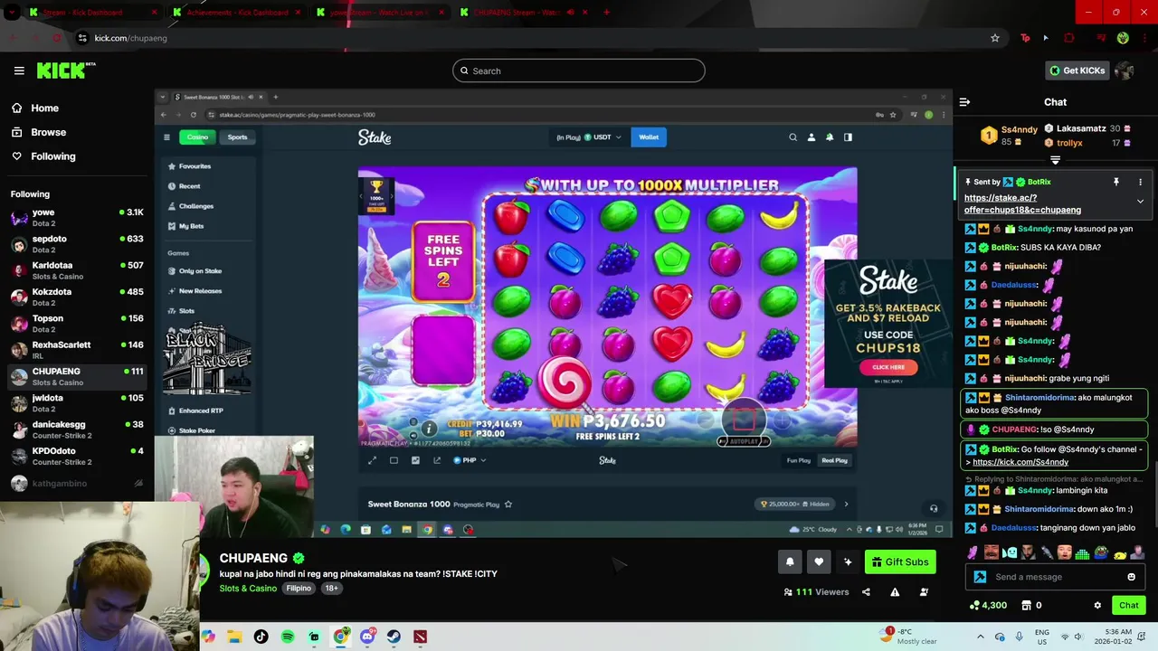Open the user profile avatar menu
1158x651 pixels.
coord(1125,71)
